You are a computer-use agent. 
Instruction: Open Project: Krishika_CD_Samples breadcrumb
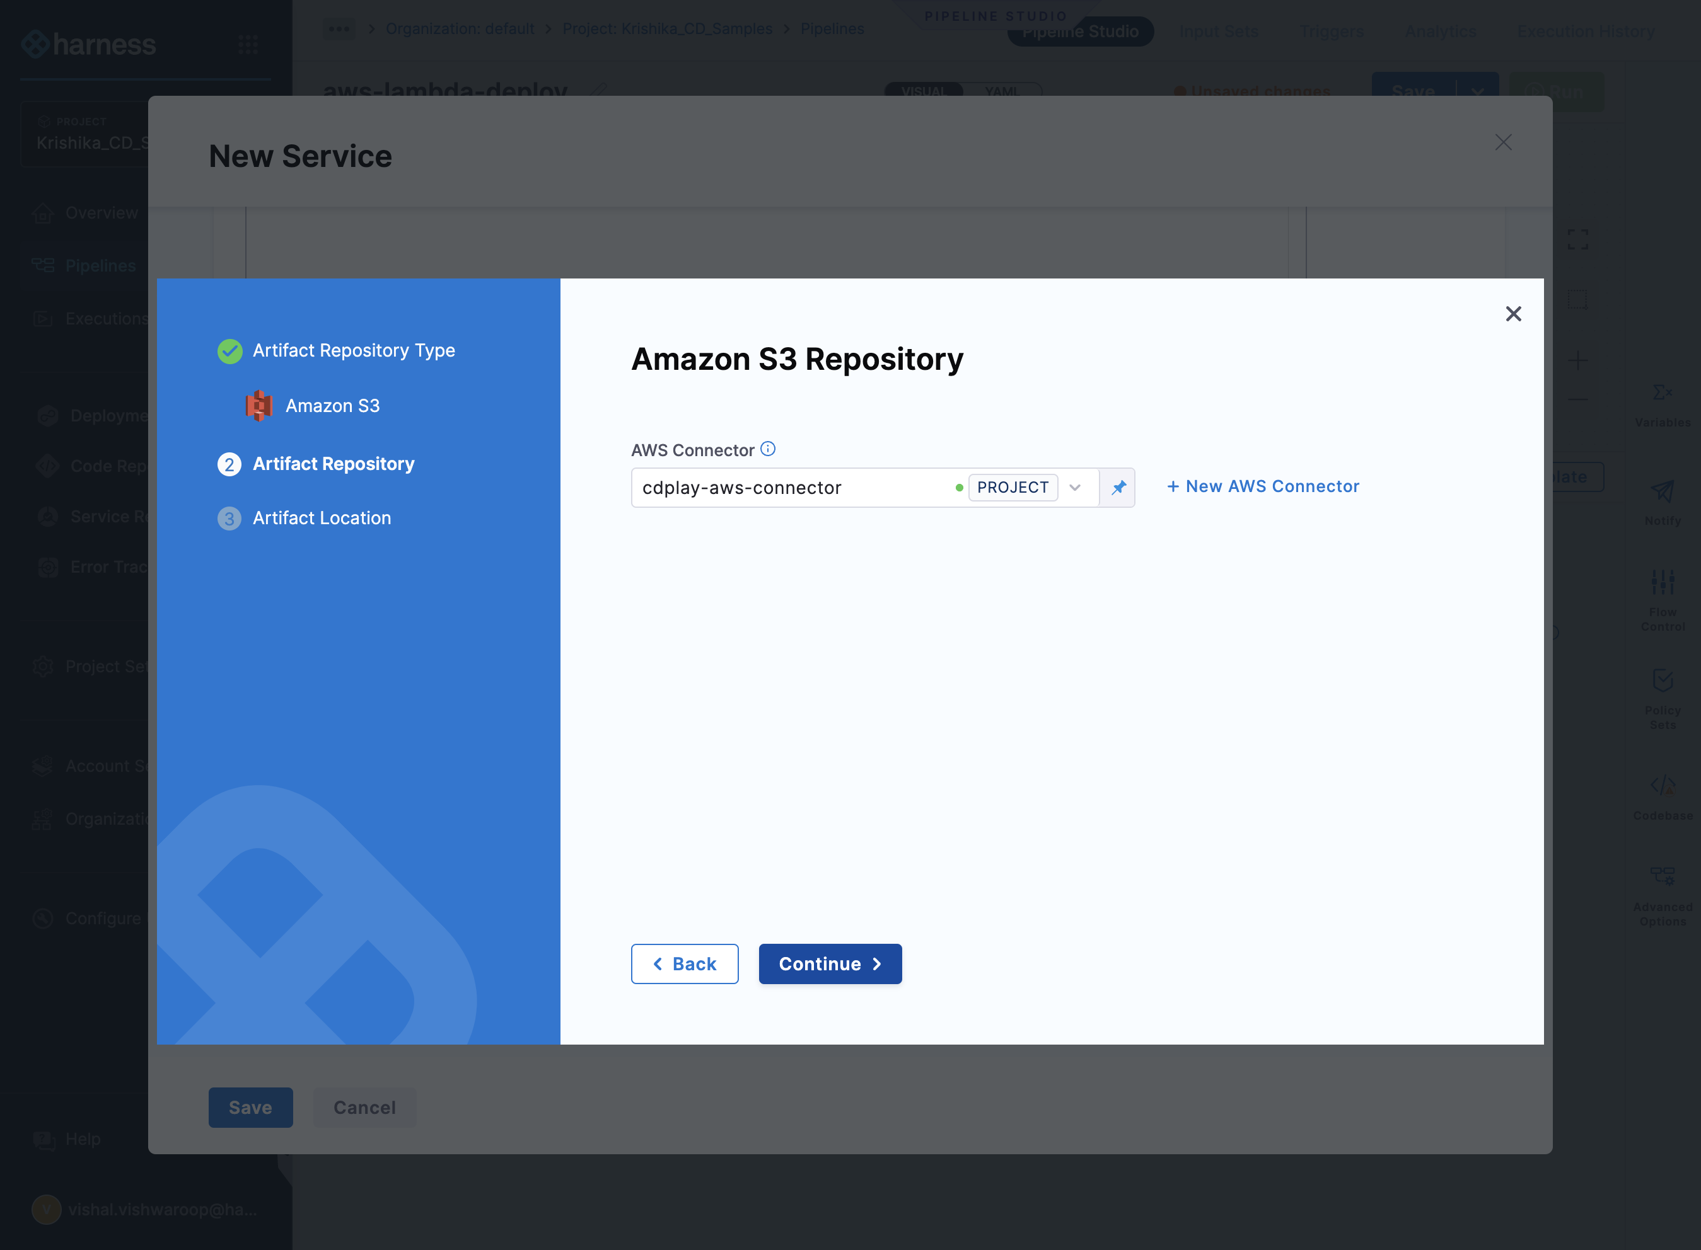tap(667, 29)
